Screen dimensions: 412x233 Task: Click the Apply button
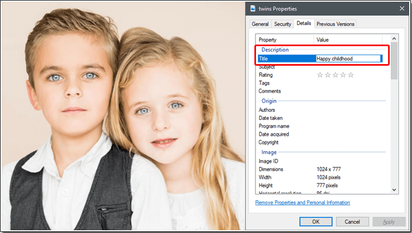(x=389, y=222)
